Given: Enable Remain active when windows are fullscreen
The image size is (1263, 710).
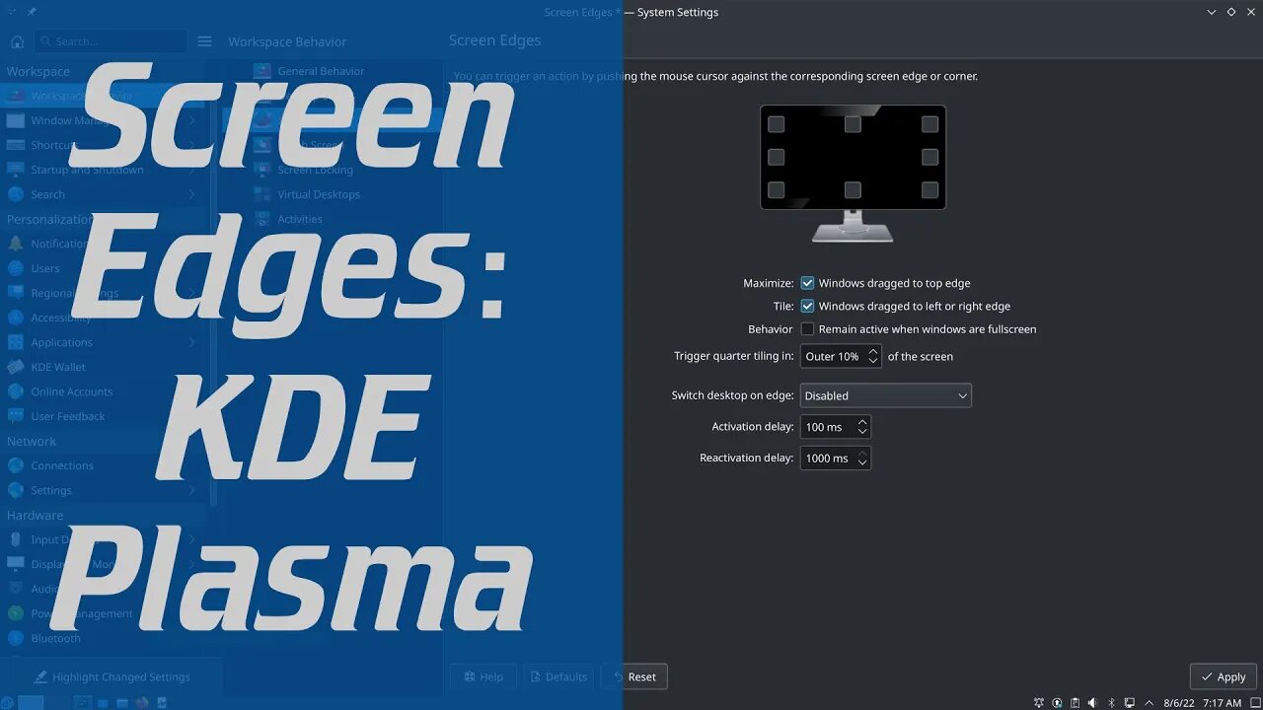Looking at the screenshot, I should click(x=807, y=329).
